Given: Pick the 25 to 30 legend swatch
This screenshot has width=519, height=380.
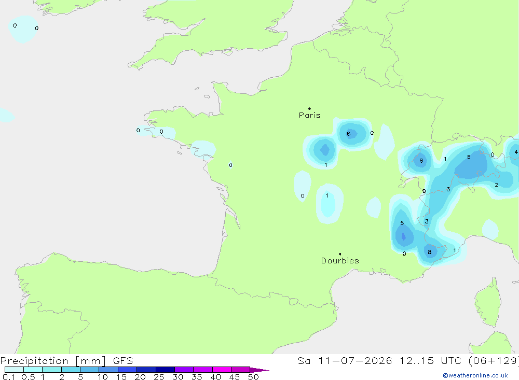Looking at the screenshot, I should coord(165,370).
